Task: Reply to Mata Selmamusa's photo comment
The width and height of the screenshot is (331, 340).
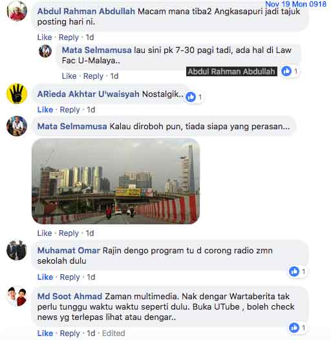Action: (69, 233)
